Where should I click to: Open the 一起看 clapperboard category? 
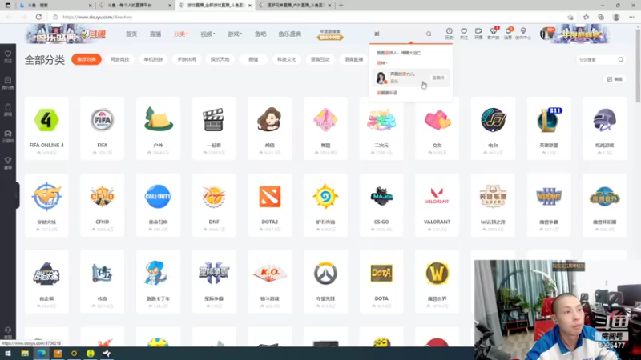pyautogui.click(x=214, y=128)
